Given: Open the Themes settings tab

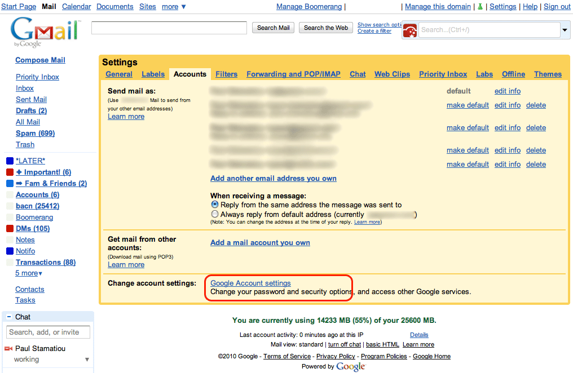Looking at the screenshot, I should tap(548, 74).
